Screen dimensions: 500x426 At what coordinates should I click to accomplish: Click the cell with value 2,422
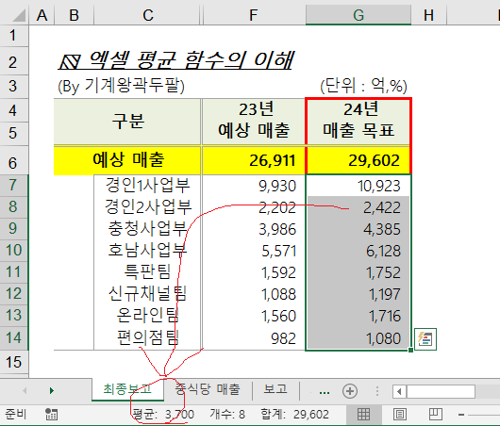358,207
